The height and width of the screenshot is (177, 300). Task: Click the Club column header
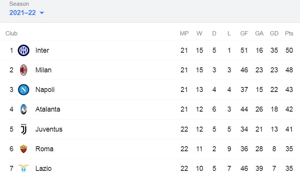click(12, 33)
